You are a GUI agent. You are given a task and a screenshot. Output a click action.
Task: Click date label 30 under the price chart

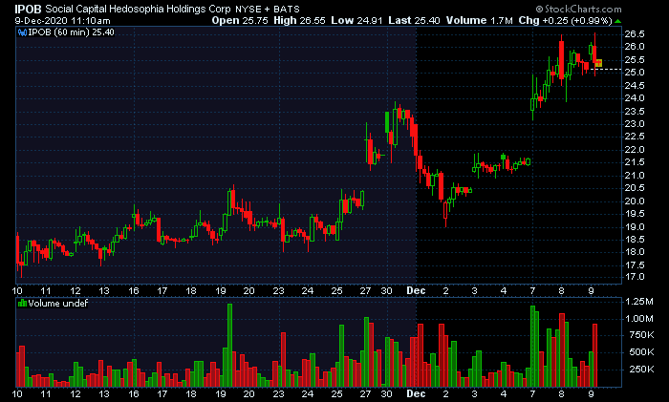pos(386,290)
